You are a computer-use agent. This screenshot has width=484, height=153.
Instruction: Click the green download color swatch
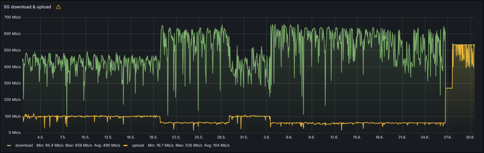9,146
